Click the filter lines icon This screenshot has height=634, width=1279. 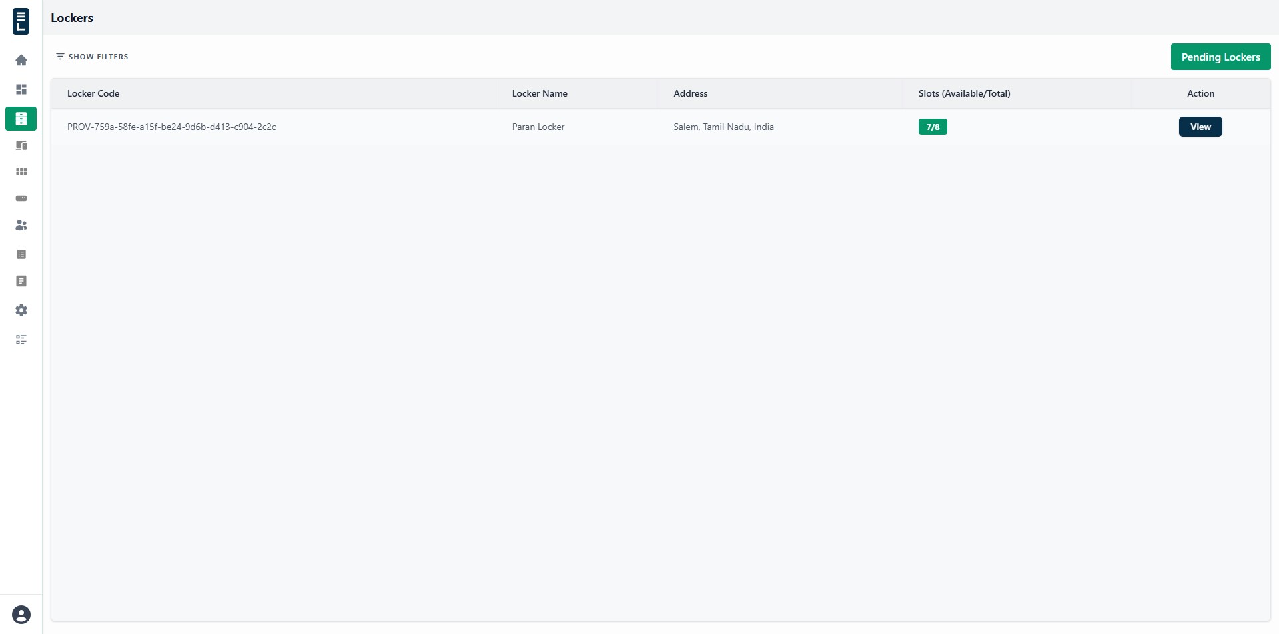(x=60, y=57)
